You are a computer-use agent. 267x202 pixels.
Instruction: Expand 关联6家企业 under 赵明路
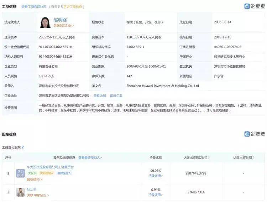[x=63, y=26]
